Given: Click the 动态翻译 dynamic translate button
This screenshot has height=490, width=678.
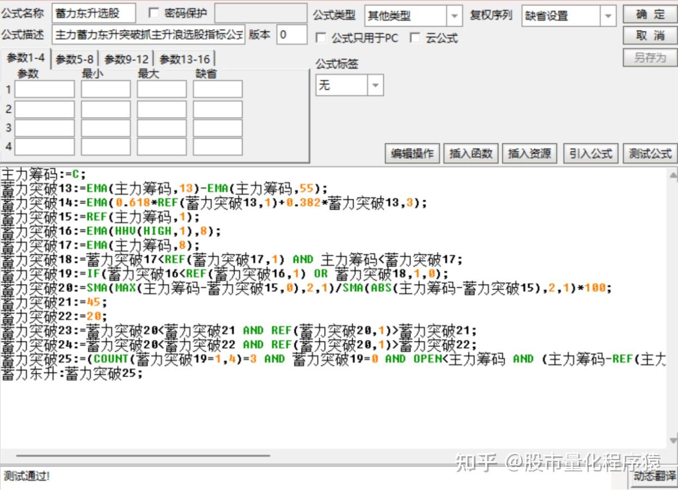Looking at the screenshot, I should [x=654, y=476].
